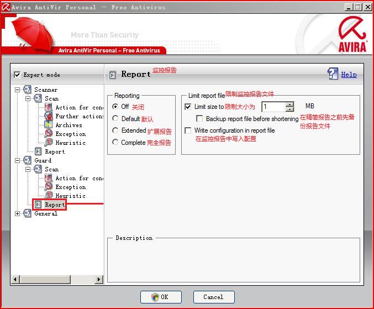Select Scanner in the tree
This screenshot has height=309, width=374.
point(46,90)
